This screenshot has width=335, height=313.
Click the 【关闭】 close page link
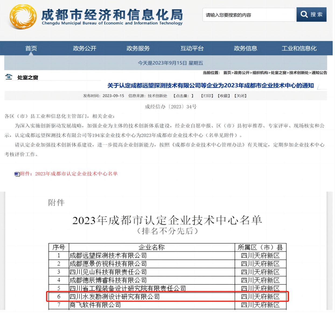(x=240, y=96)
